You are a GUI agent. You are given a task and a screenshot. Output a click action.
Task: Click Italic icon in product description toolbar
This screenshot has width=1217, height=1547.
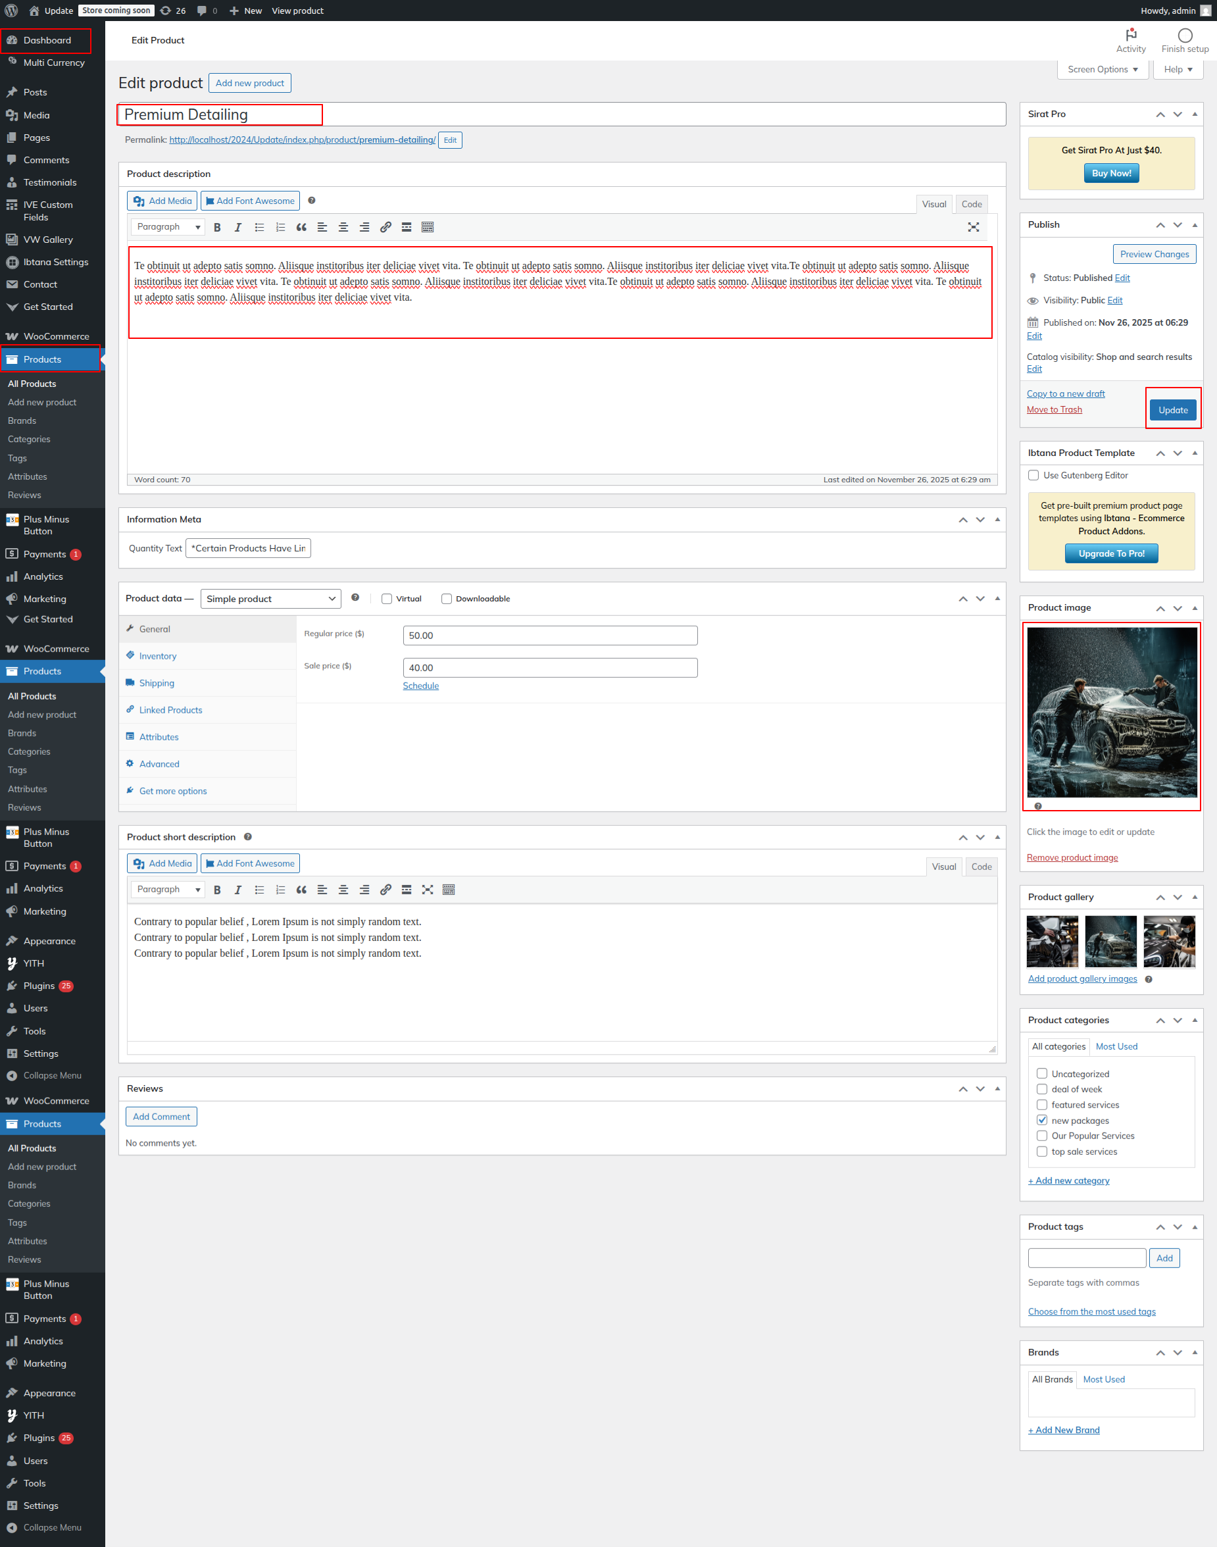[x=238, y=227]
